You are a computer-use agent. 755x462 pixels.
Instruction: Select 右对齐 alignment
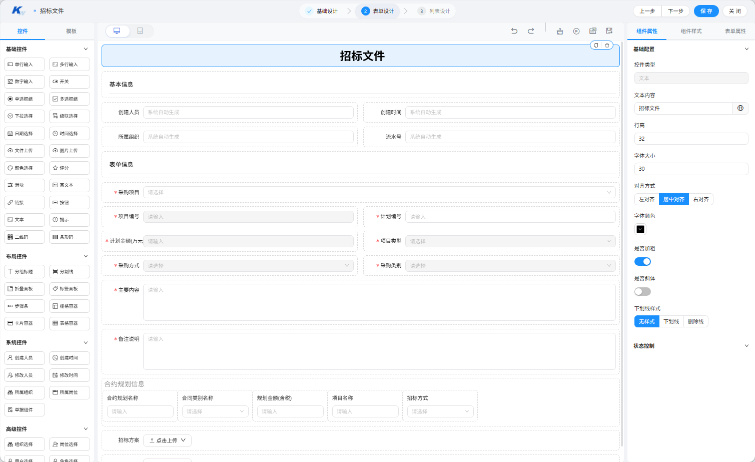point(701,199)
